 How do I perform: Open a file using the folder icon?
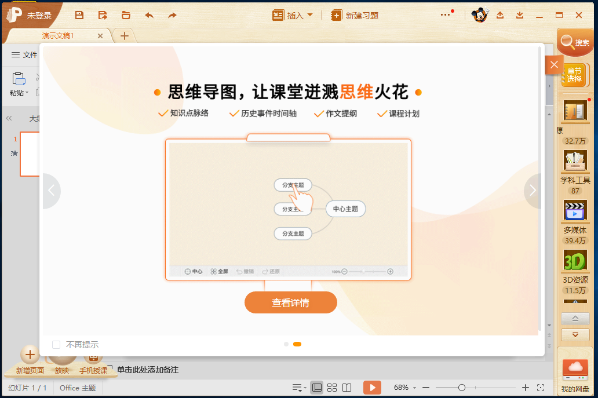pos(126,15)
